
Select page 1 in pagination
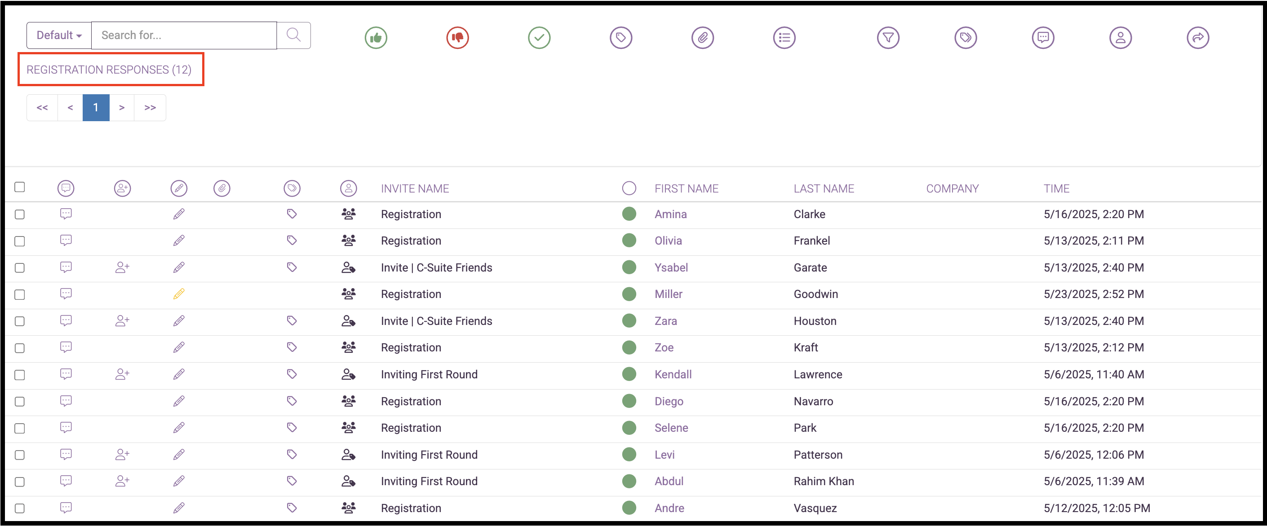(96, 108)
